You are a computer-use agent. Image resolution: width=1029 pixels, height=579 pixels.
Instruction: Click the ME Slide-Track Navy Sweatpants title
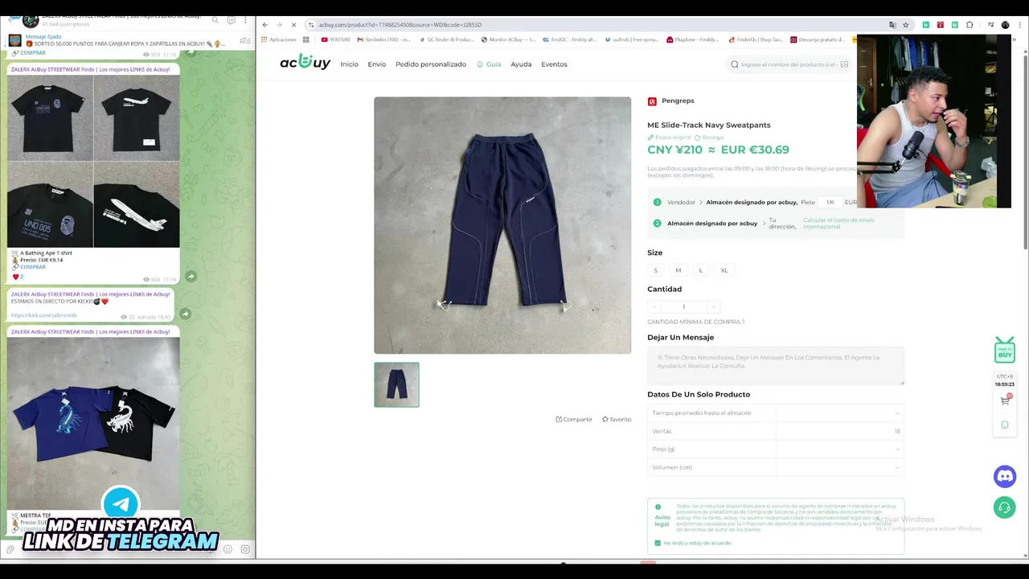pyautogui.click(x=709, y=125)
